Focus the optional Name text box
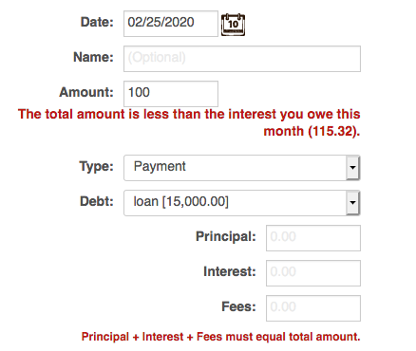The width and height of the screenshot is (416, 351). [242, 59]
